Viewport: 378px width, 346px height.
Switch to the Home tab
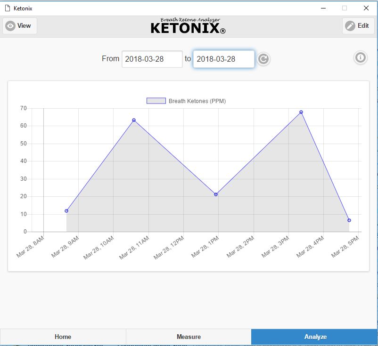[63, 337]
